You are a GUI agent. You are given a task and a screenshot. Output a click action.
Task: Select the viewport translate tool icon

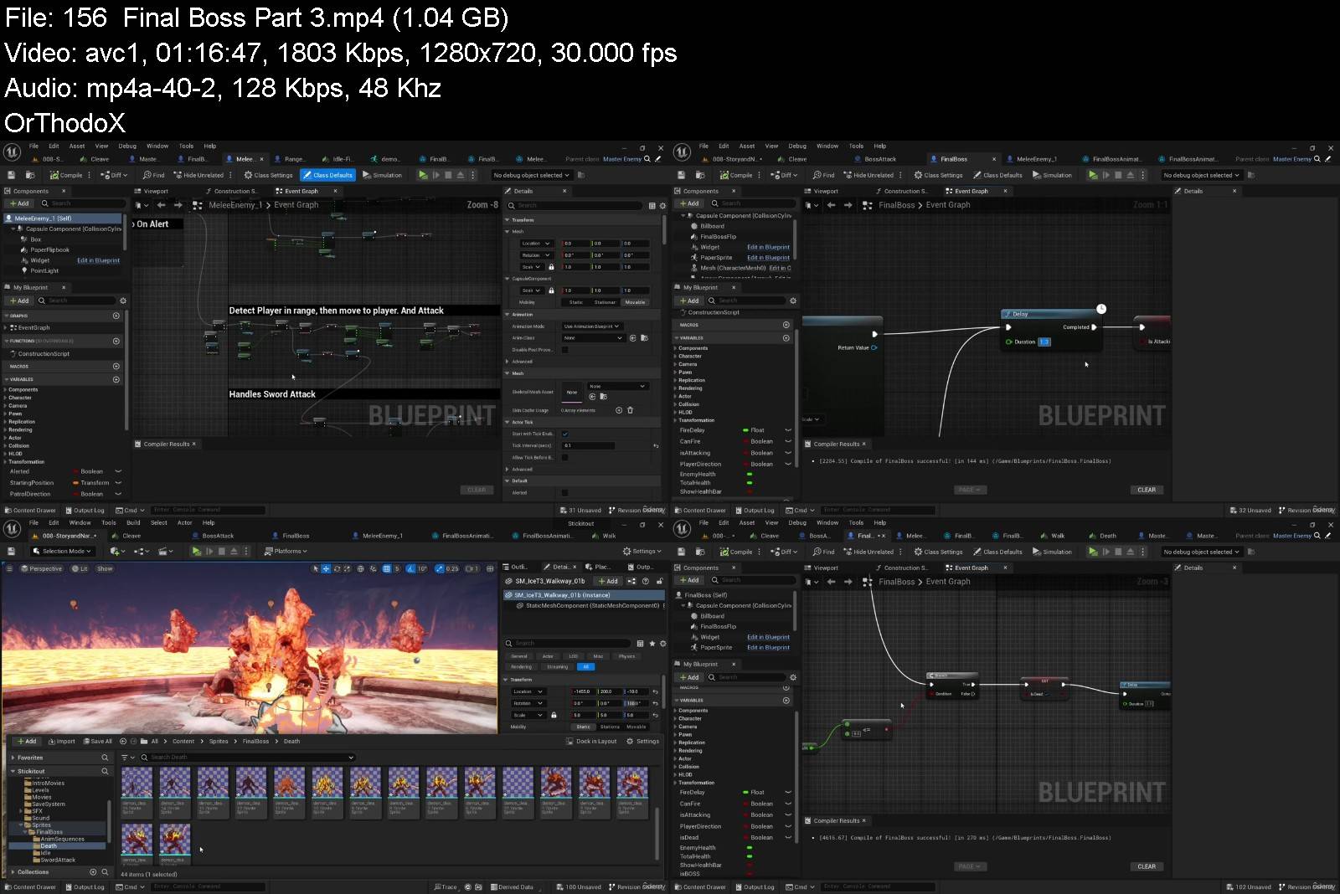tap(327, 568)
